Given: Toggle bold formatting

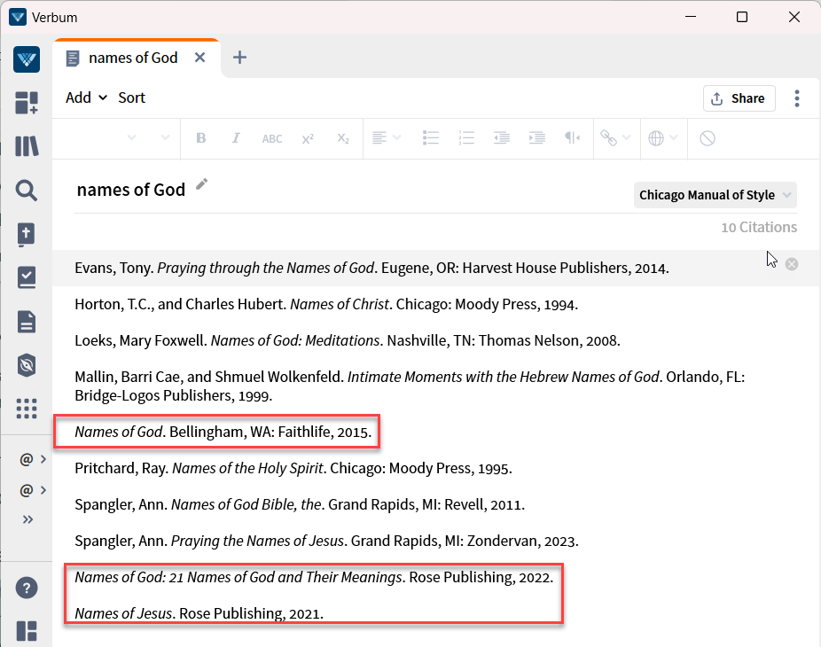Looking at the screenshot, I should 201,138.
